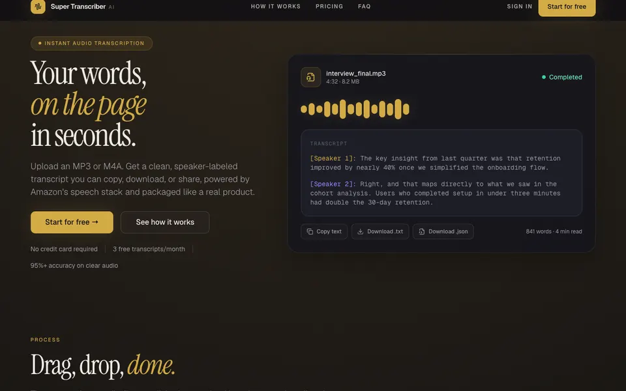The width and height of the screenshot is (626, 391).
Task: Click the Download .txt button label
Action: point(385,231)
